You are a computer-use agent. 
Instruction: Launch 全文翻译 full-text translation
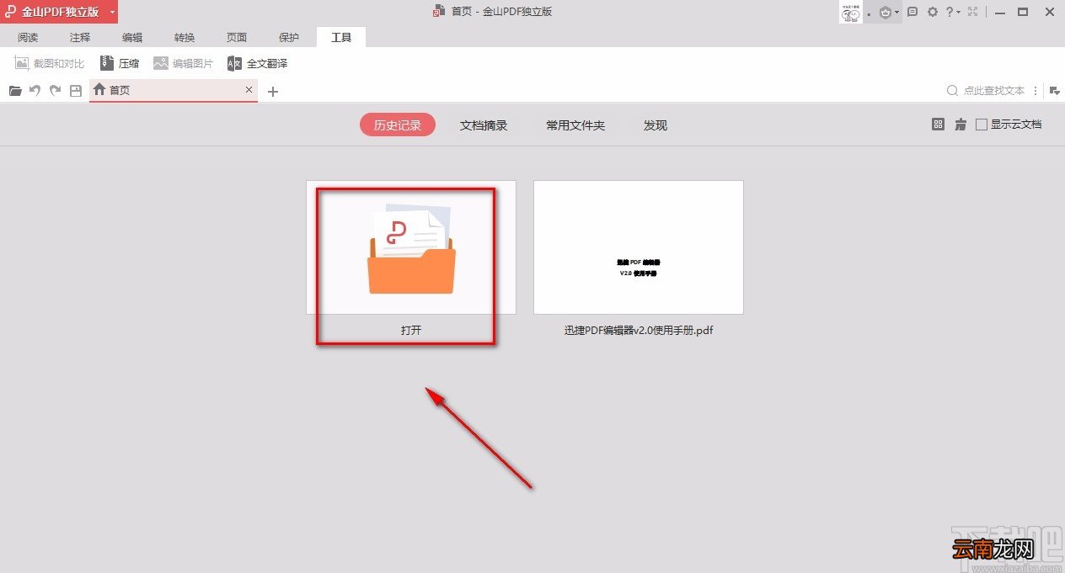258,63
